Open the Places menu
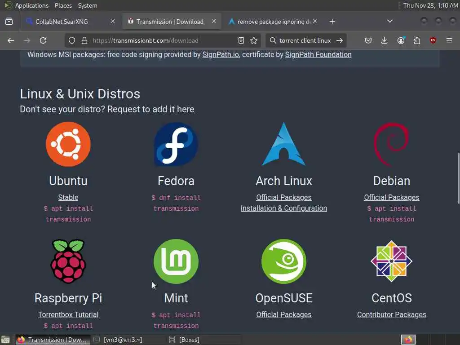The image size is (460, 345). (63, 5)
